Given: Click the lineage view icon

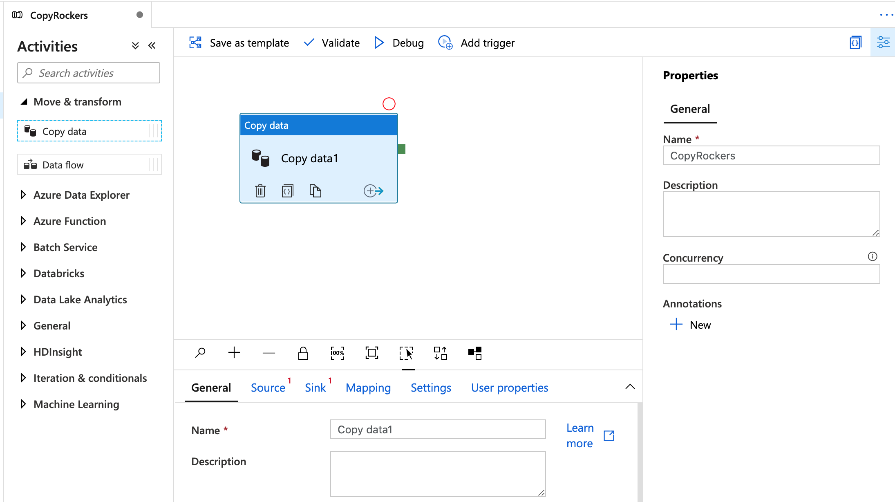Looking at the screenshot, I should pos(475,353).
